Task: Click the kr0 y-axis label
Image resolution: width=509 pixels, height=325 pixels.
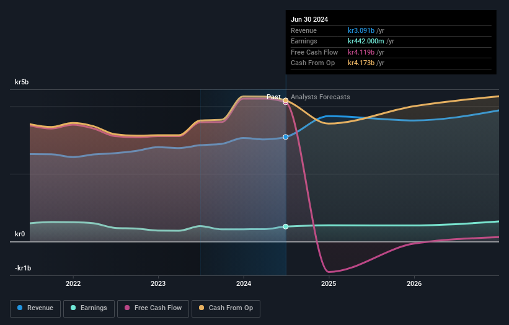Action: 20,234
